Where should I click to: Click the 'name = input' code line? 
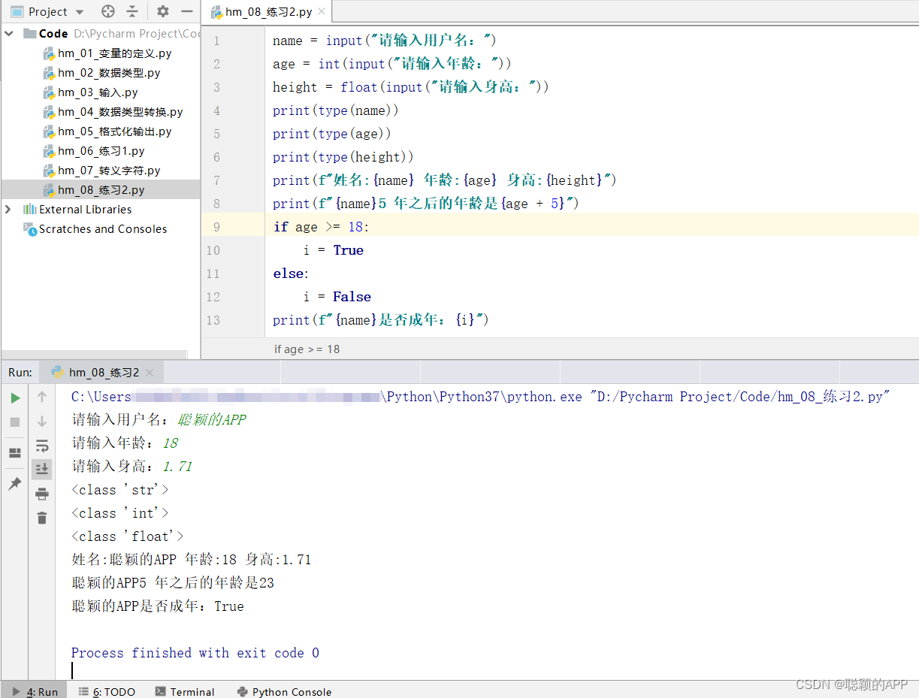point(385,41)
